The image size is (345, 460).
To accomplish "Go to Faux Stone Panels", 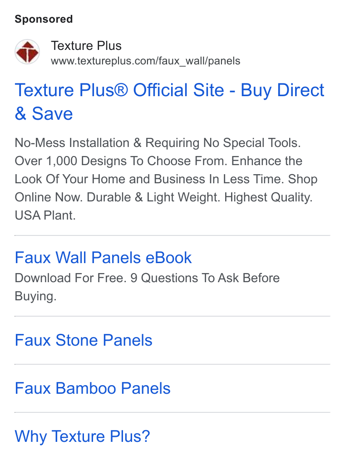I will point(84,340).
